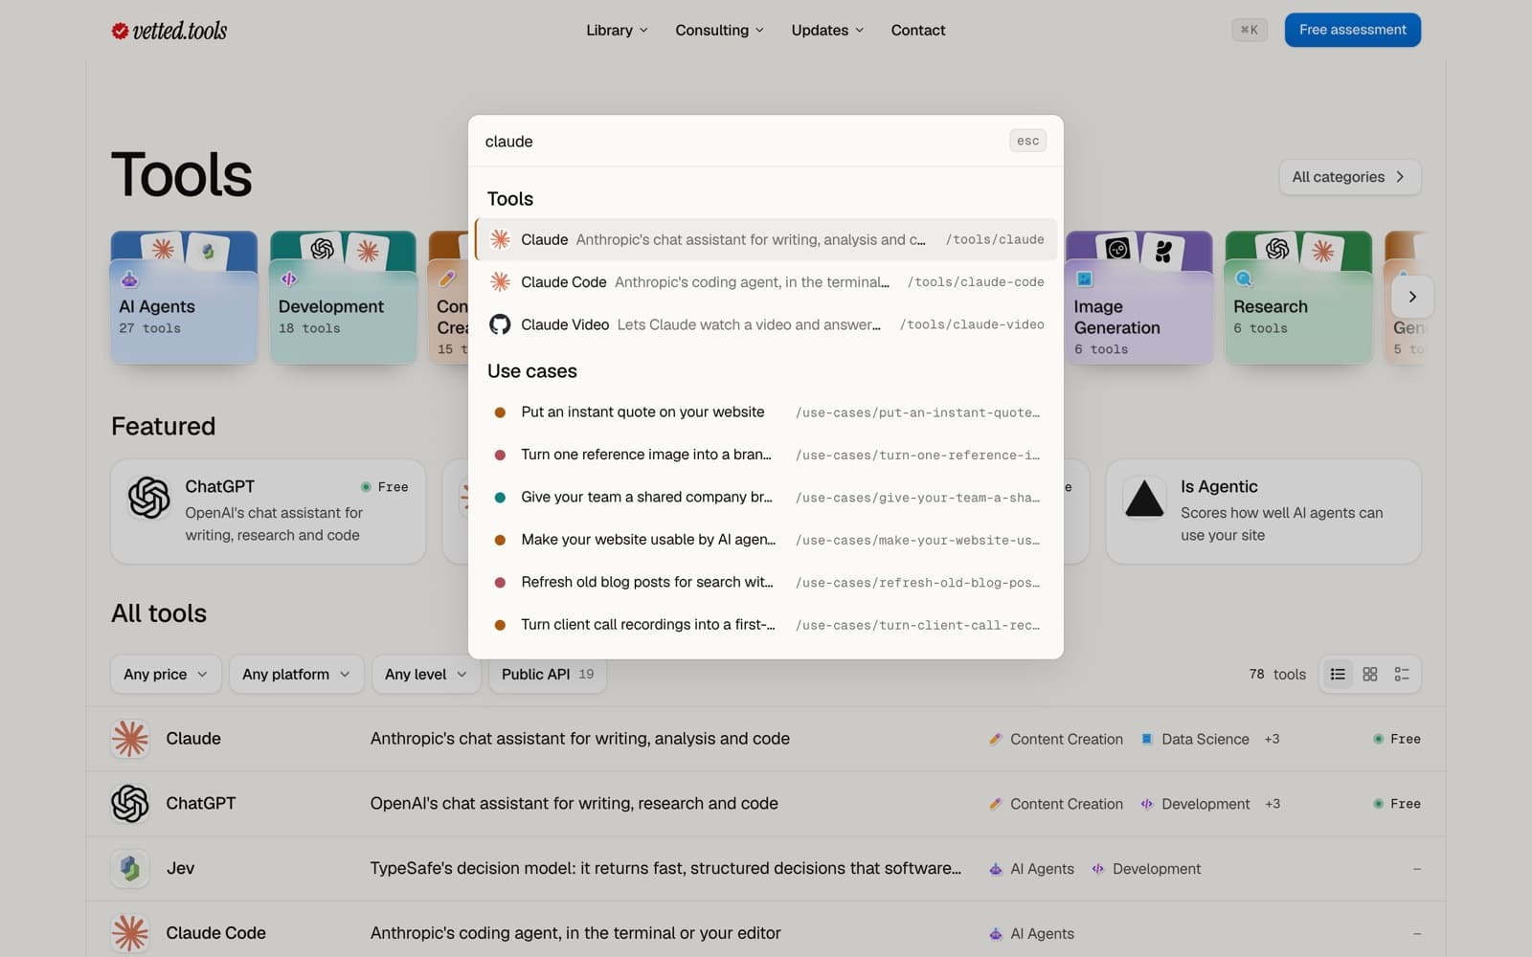Open the Development category card

(x=343, y=297)
